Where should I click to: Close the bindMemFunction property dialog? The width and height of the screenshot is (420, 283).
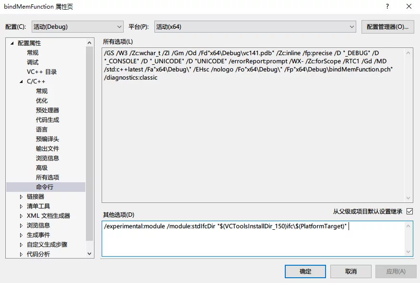click(x=408, y=7)
